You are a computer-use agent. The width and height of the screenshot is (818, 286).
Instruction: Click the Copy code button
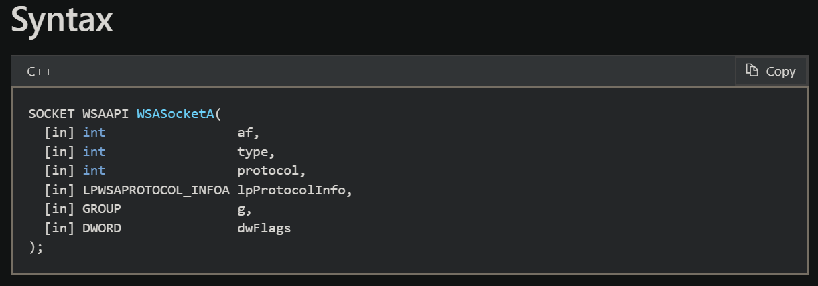(770, 71)
